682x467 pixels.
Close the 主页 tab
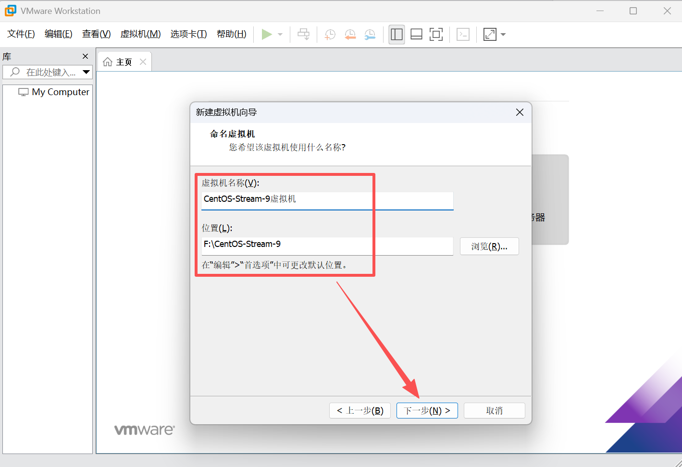pyautogui.click(x=143, y=61)
